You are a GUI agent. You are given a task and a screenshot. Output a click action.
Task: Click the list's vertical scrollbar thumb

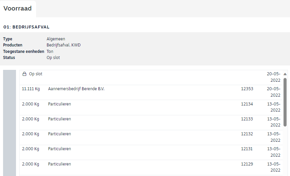pyautogui.click(x=285, y=102)
